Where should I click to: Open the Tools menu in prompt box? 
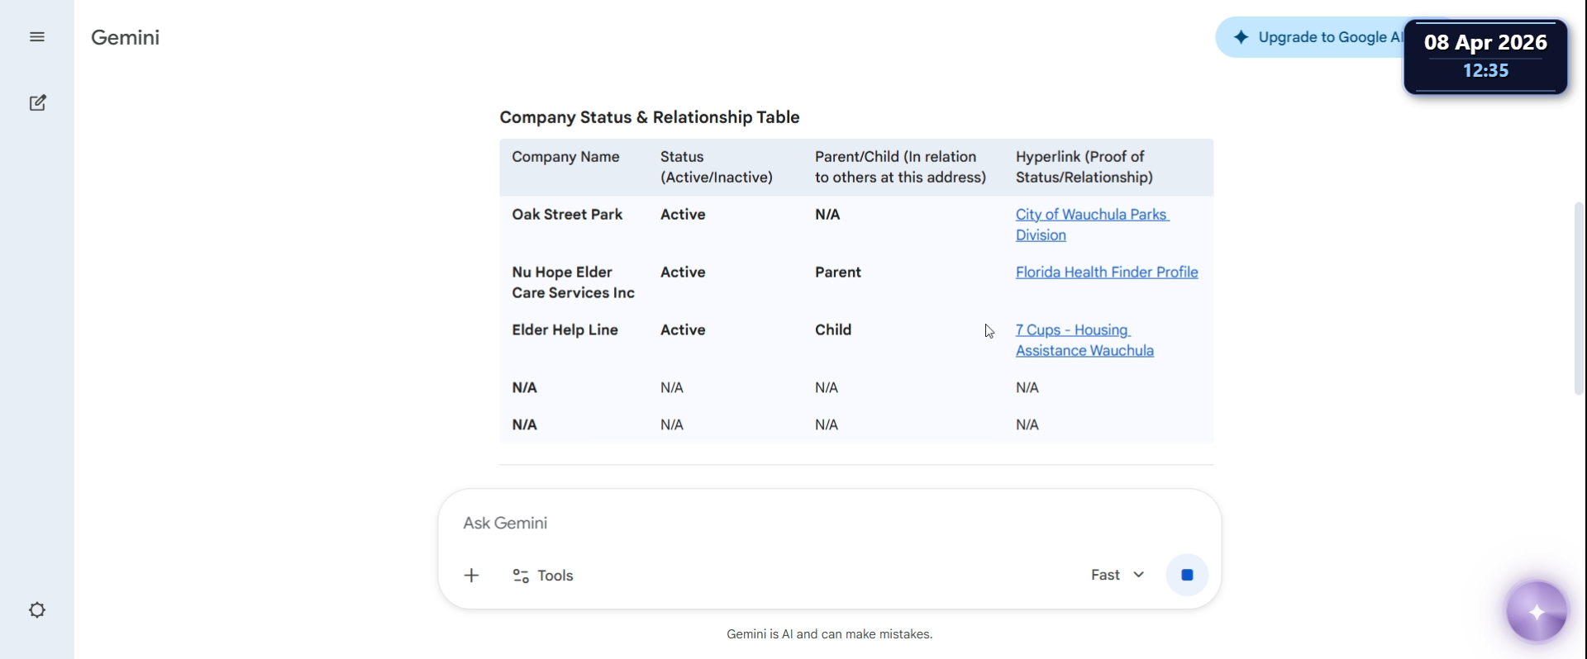click(543, 576)
